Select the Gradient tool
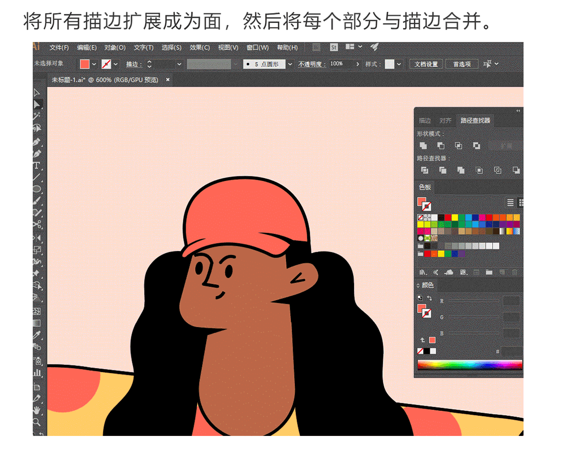The image size is (566, 470). [x=37, y=323]
